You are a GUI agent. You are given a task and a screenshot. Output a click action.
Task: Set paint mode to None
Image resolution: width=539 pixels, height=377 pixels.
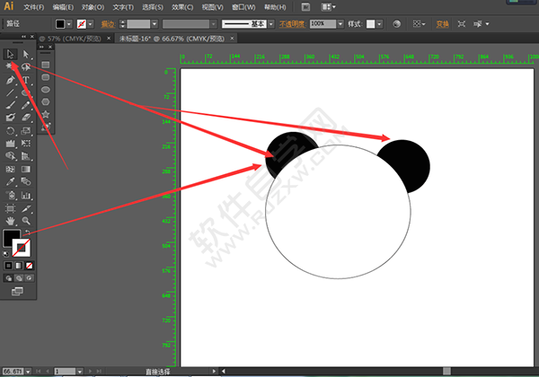28,266
